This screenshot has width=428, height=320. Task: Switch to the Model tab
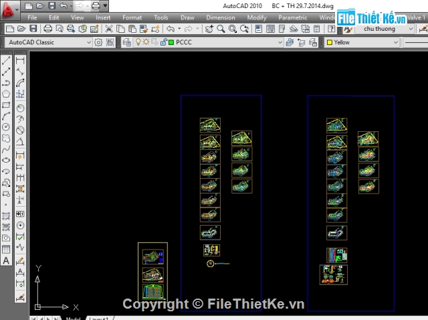pyautogui.click(x=73, y=319)
